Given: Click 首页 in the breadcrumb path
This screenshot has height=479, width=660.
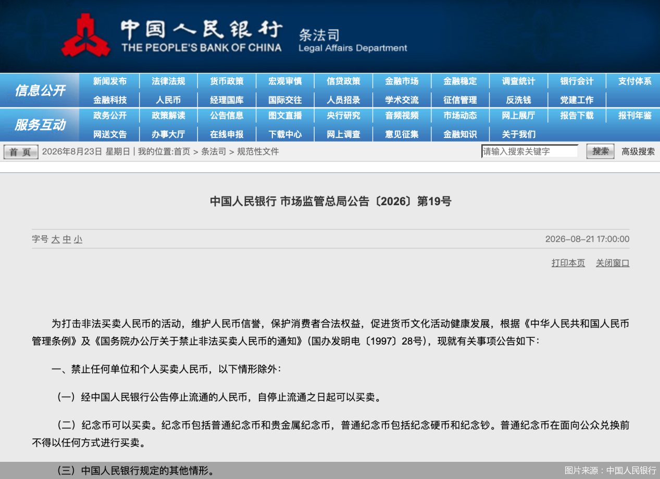Looking at the screenshot, I should click(x=182, y=152).
